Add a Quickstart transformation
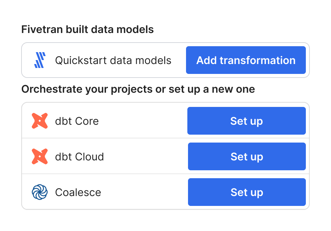 tap(246, 60)
